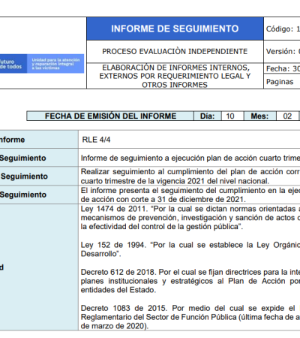Click 'la efectividad del control de la gestión' line
Screen dimensions: 300x338
pos(162,227)
